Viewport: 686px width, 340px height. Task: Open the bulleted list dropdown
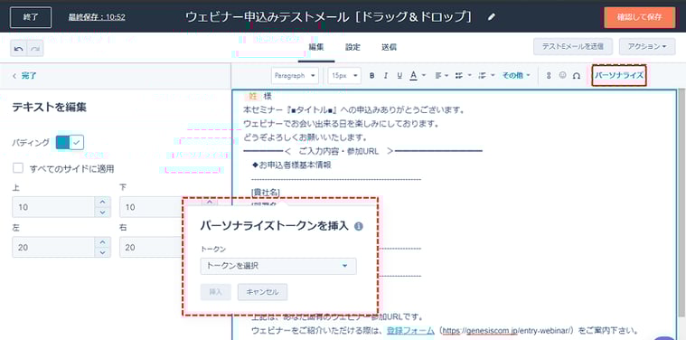tap(464, 76)
